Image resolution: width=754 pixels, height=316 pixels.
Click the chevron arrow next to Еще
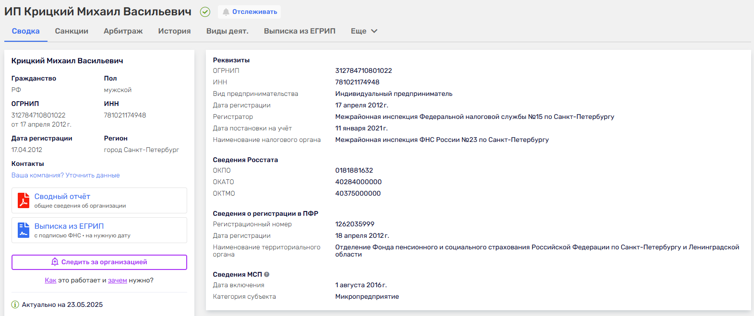click(x=374, y=31)
